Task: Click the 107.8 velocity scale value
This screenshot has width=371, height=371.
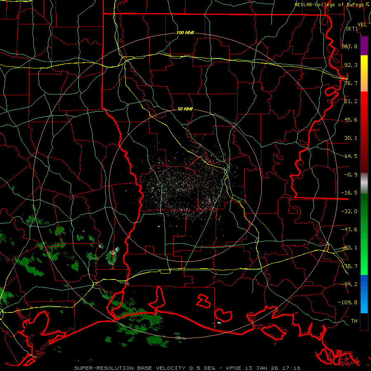Action: pyautogui.click(x=349, y=46)
